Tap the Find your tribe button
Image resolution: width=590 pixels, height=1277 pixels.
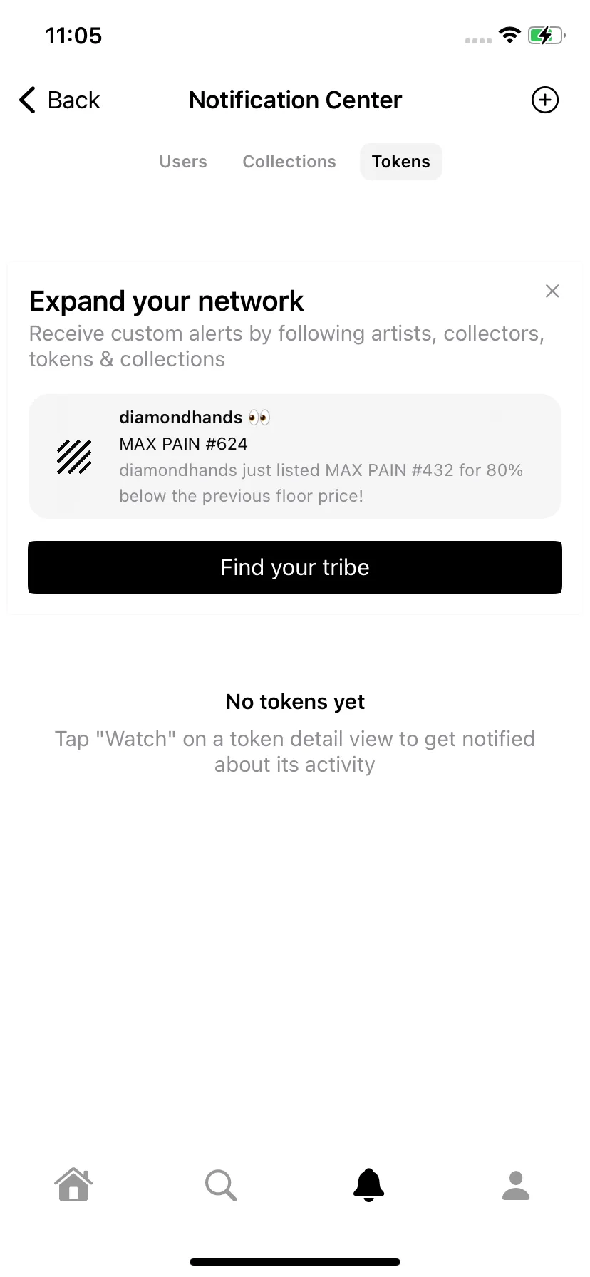click(295, 567)
